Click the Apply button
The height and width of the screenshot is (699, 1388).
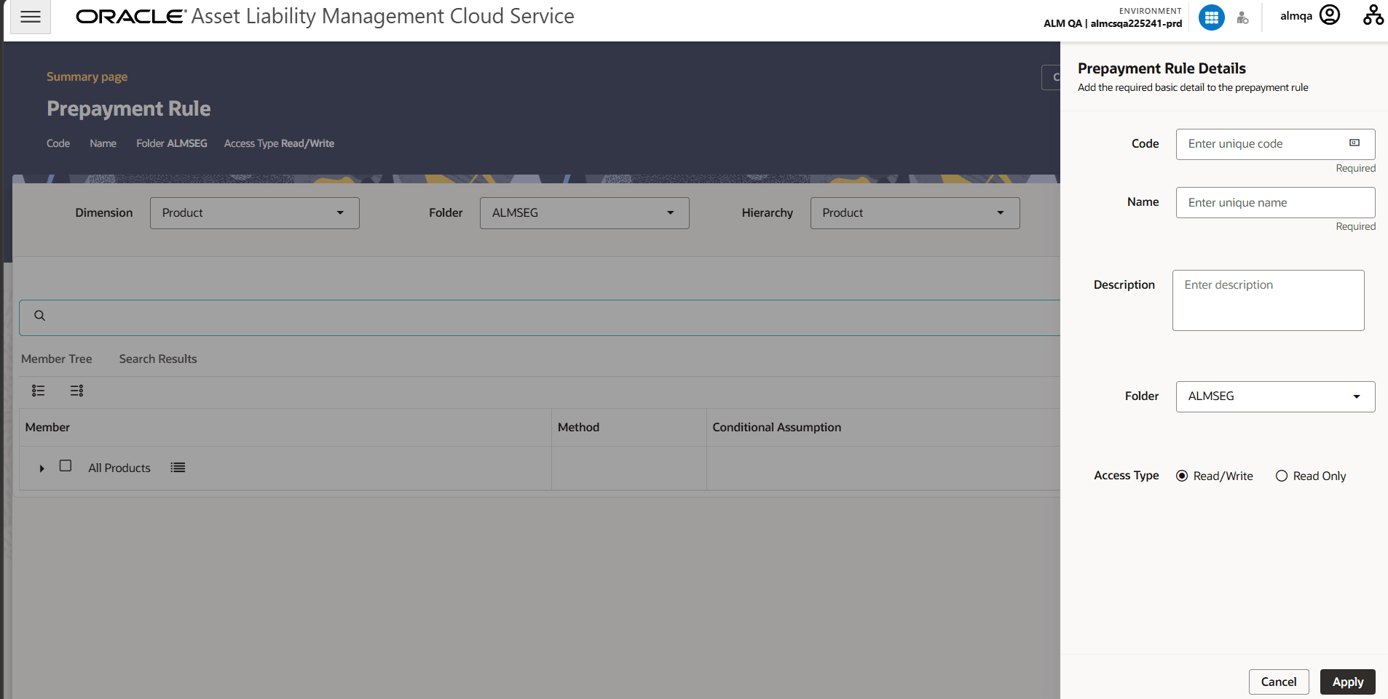pyautogui.click(x=1348, y=682)
